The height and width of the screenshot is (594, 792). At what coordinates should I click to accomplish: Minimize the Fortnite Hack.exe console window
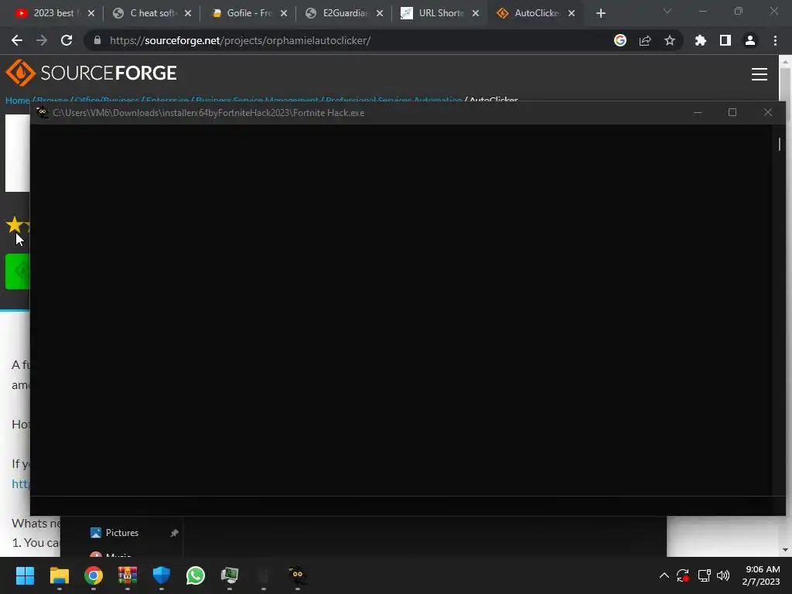[698, 112]
